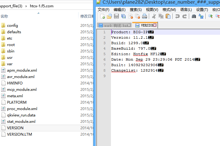
Task: Copy selection toolbar icon
Action: pyautogui.click(x=161, y=16)
